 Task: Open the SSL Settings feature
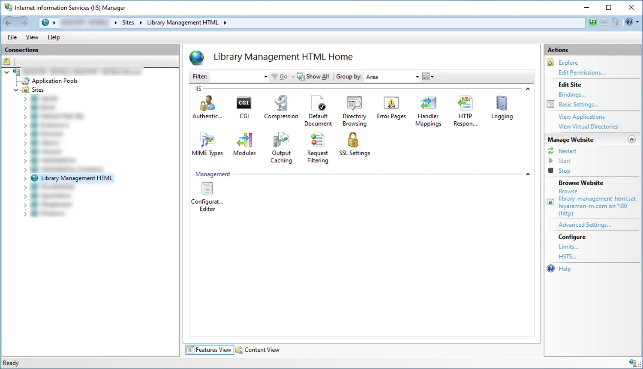coord(355,144)
